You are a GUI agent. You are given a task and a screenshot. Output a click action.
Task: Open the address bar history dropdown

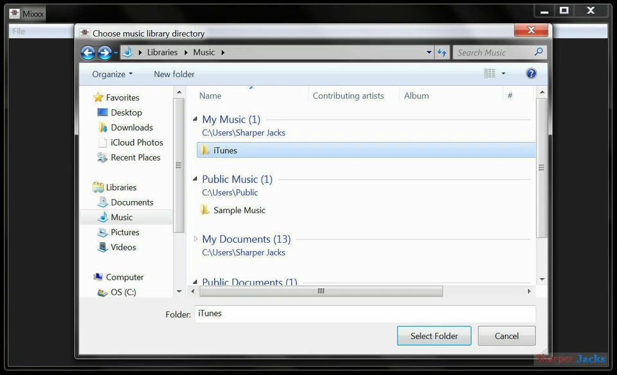click(428, 52)
